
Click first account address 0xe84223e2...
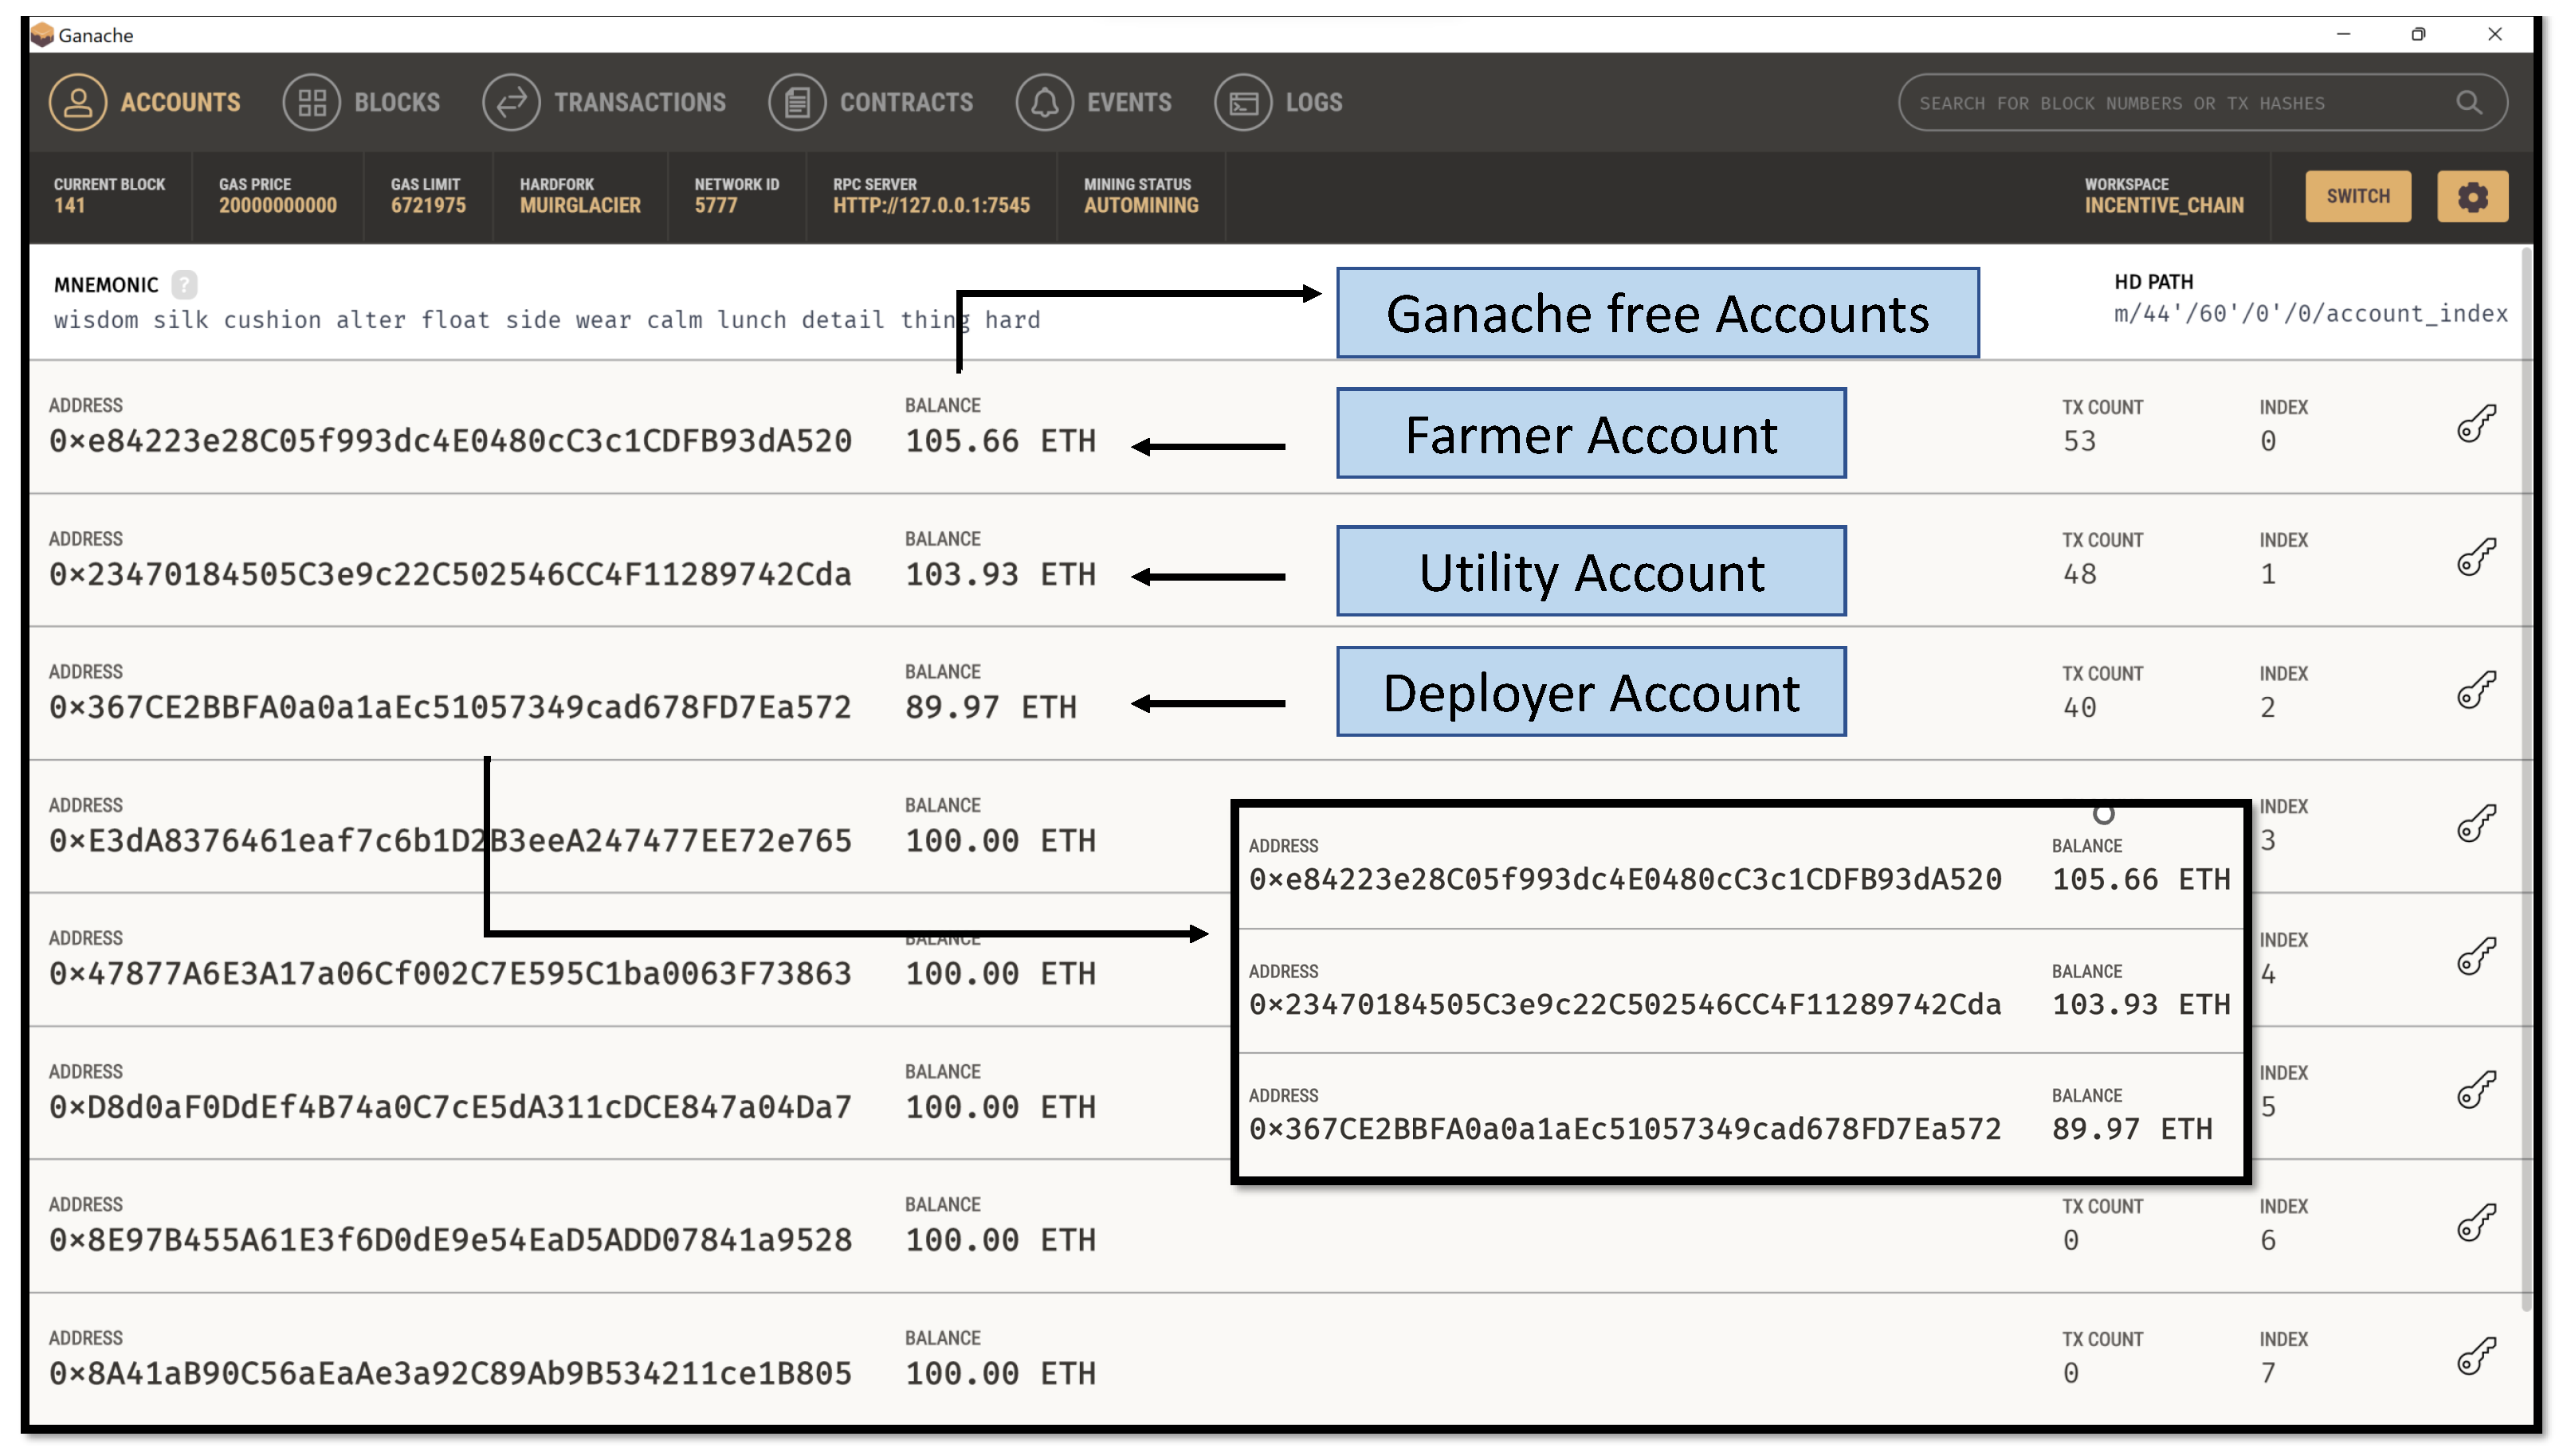(x=450, y=441)
